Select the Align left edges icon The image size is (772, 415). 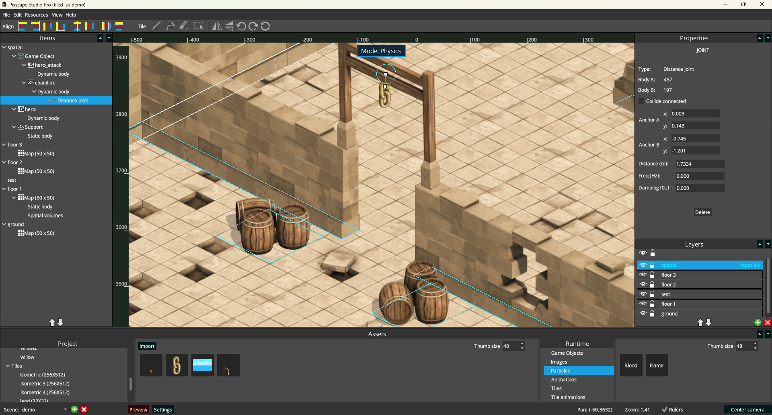coord(23,26)
